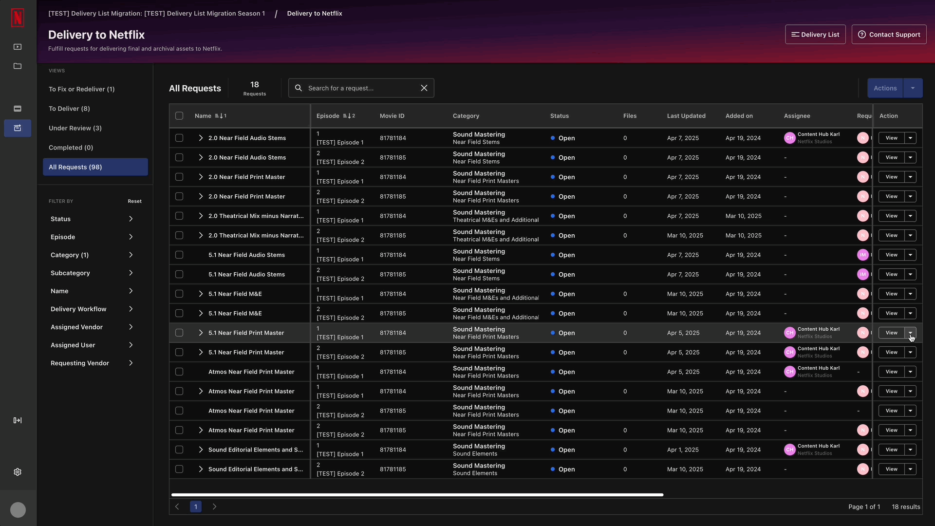Click the TEST Delivery List Migration breadcrumb

tap(156, 14)
